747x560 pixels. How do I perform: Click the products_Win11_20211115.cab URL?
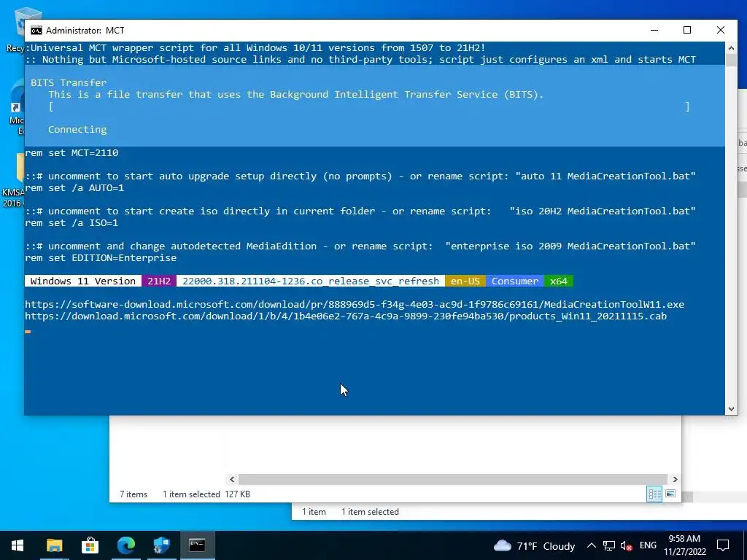pos(346,316)
